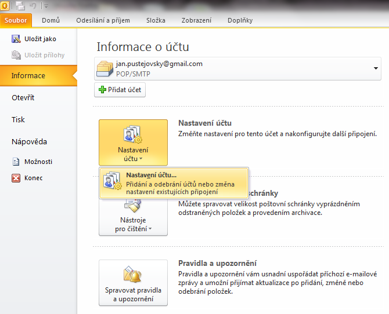Choose Konec to exit Outlook
This screenshot has width=389, height=314.
click(34, 178)
